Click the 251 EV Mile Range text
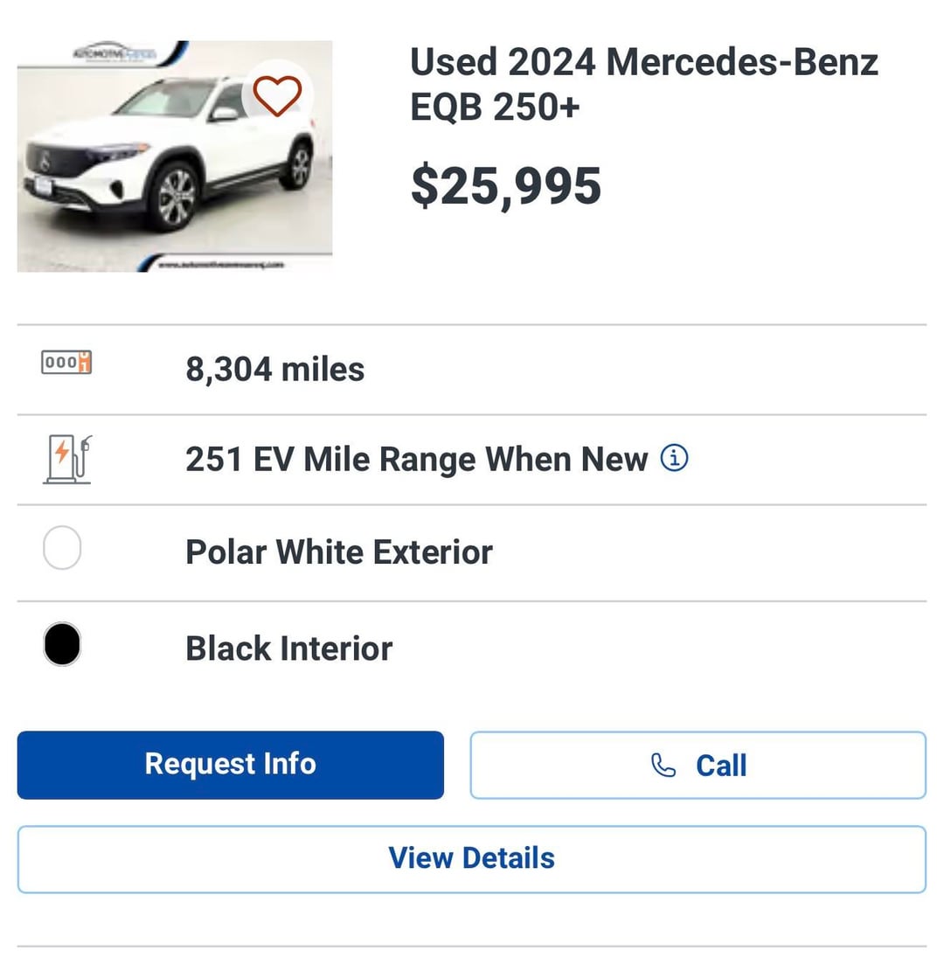Viewport: 944px width, 971px height. (416, 459)
